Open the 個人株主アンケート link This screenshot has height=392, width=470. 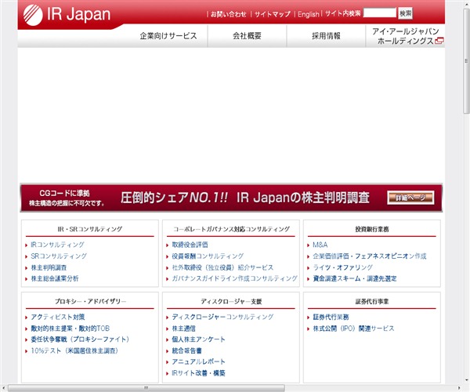tap(198, 339)
